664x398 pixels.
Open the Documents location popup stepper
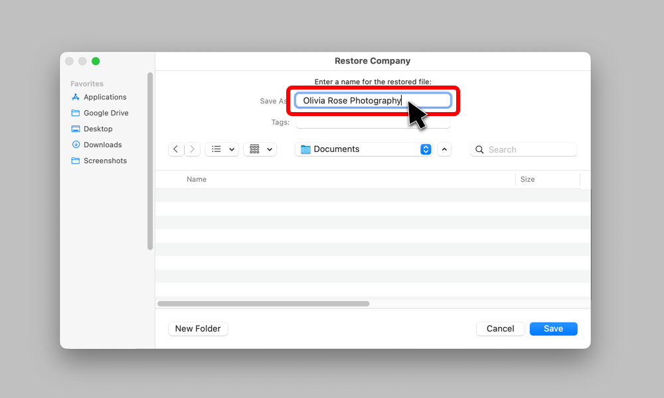click(426, 149)
